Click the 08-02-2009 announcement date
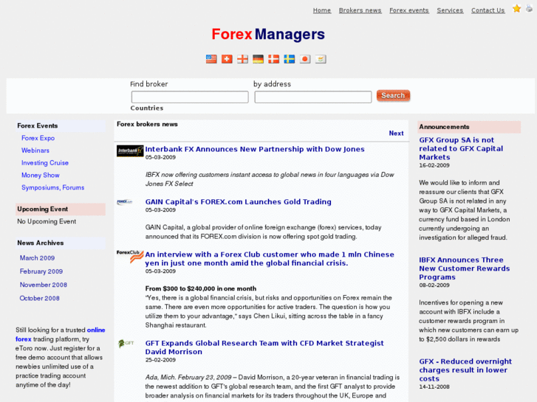 coord(434,285)
